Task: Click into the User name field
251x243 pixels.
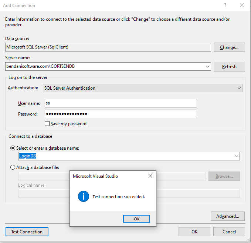Action: [x=121, y=103]
